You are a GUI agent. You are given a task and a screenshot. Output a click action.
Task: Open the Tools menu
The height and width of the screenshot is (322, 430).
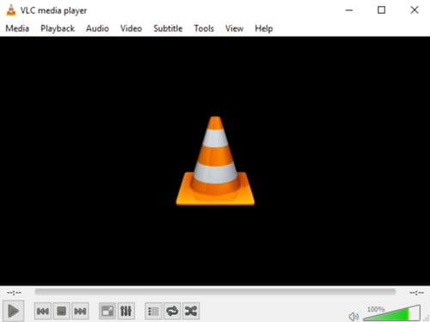point(204,28)
